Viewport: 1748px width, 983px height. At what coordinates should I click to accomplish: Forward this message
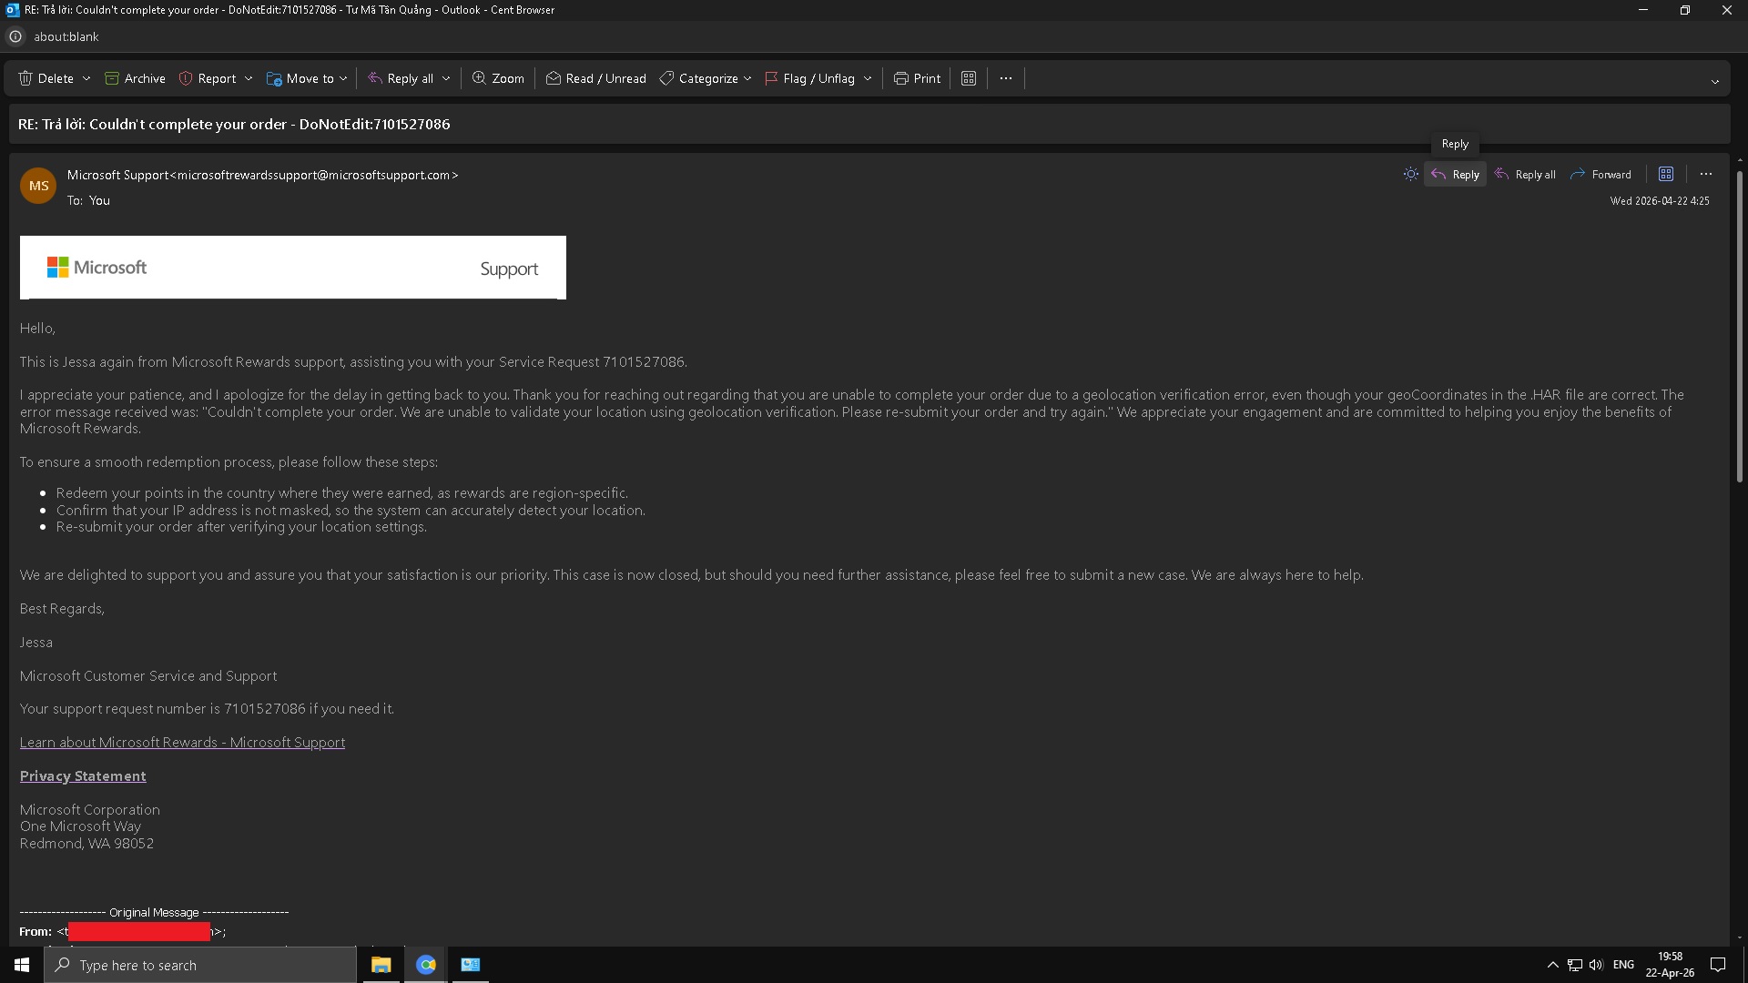1601,174
